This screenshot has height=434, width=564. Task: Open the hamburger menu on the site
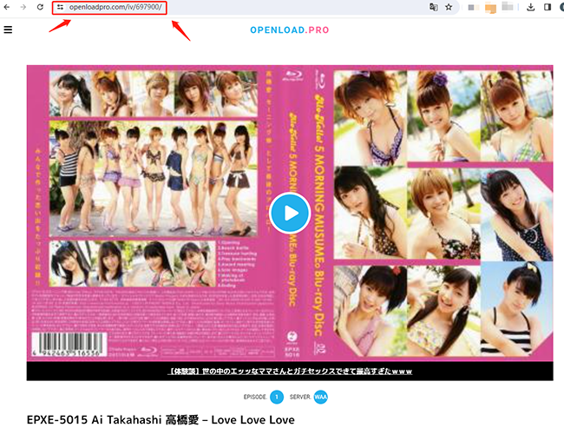(8, 30)
